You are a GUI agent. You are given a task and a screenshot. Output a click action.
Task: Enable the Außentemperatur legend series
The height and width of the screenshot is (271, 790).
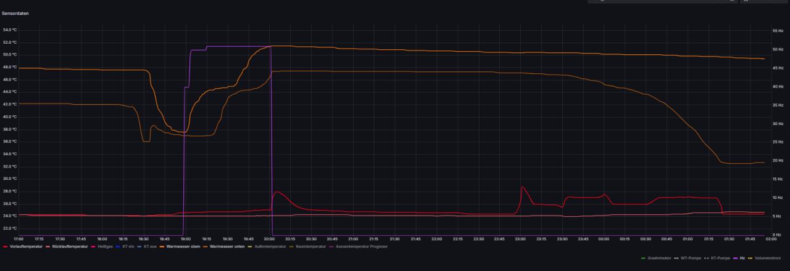[x=269, y=246]
